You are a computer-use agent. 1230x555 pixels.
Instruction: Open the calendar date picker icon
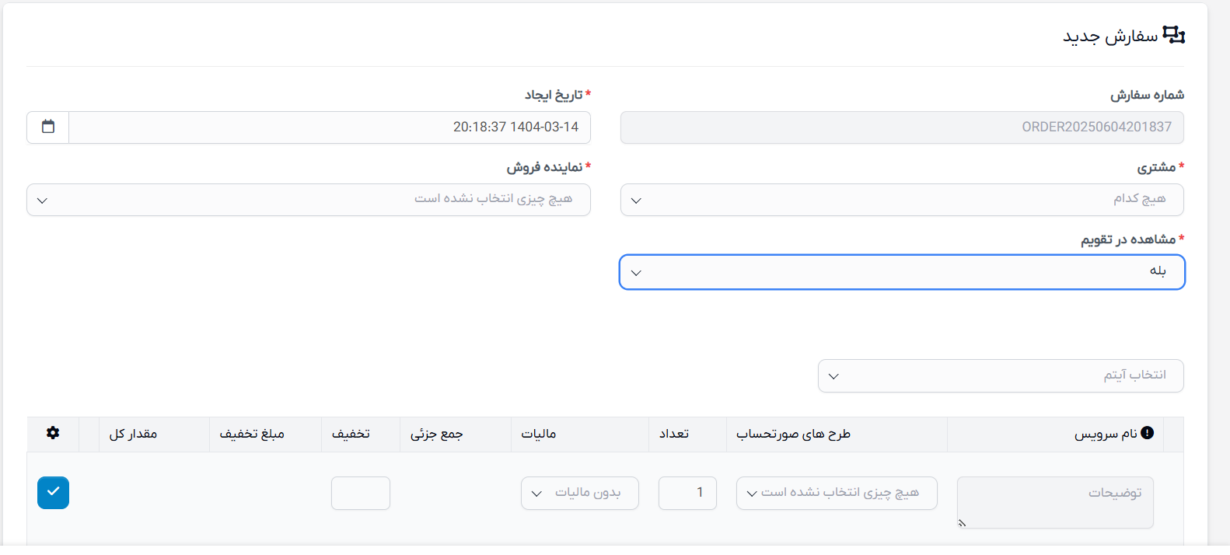(x=48, y=127)
